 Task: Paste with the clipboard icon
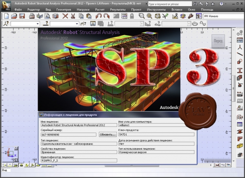[89, 16]
